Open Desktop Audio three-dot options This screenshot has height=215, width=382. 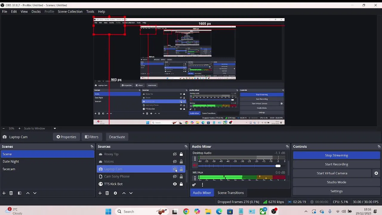(x=195, y=159)
